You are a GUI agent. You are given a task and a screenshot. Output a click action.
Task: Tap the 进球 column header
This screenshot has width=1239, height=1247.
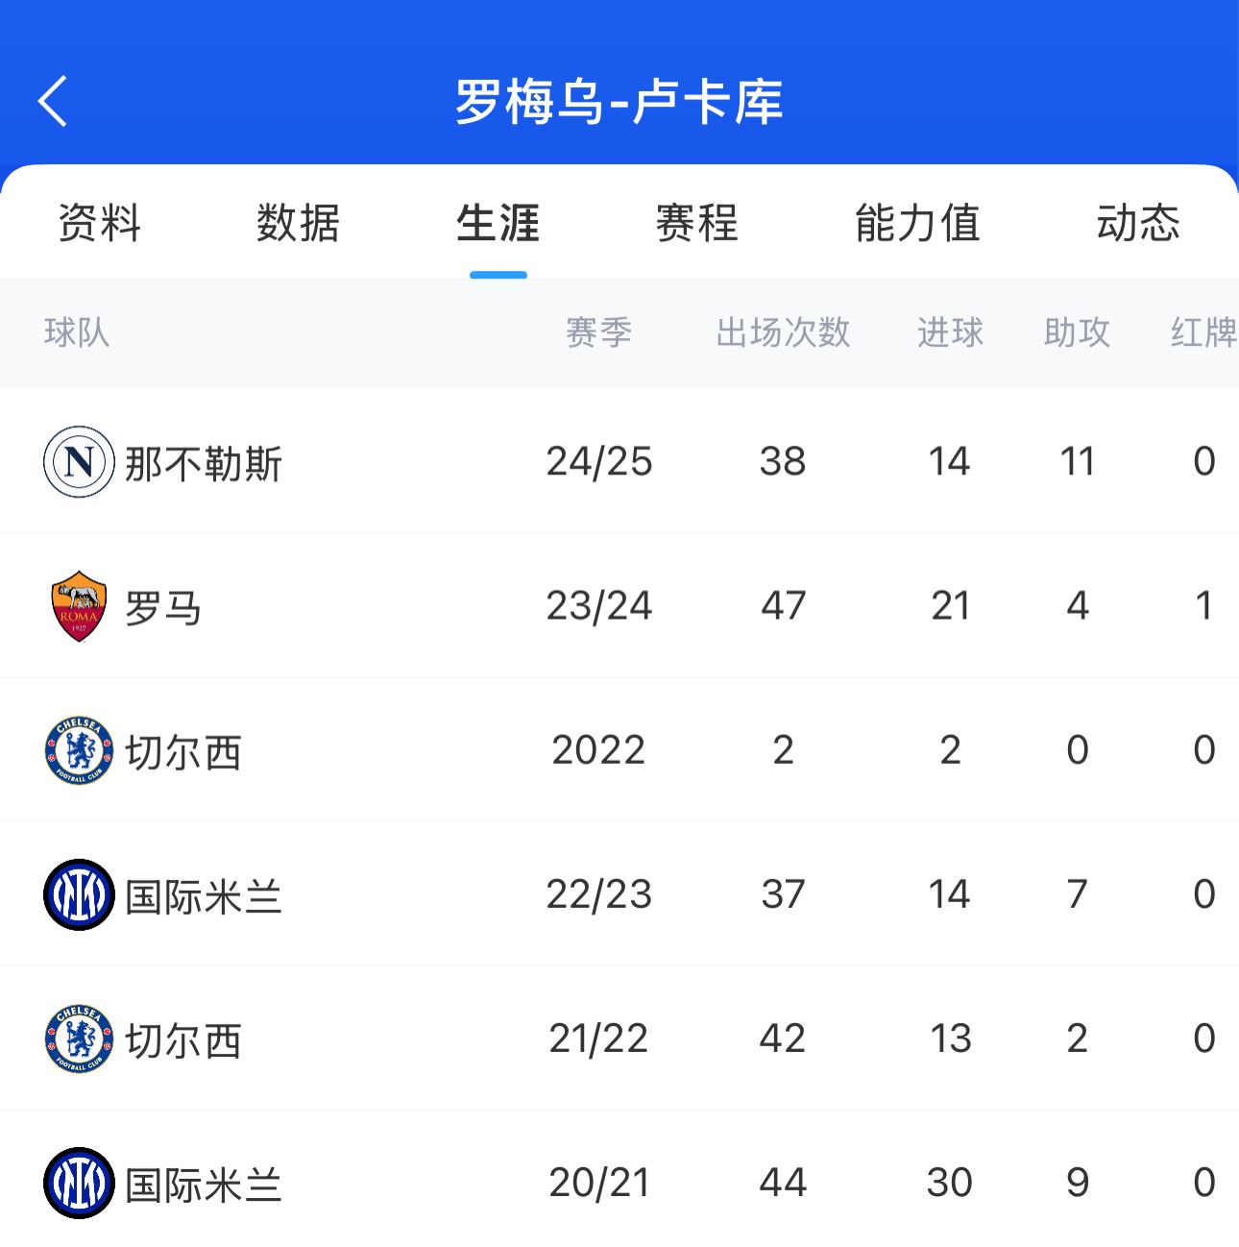click(950, 332)
